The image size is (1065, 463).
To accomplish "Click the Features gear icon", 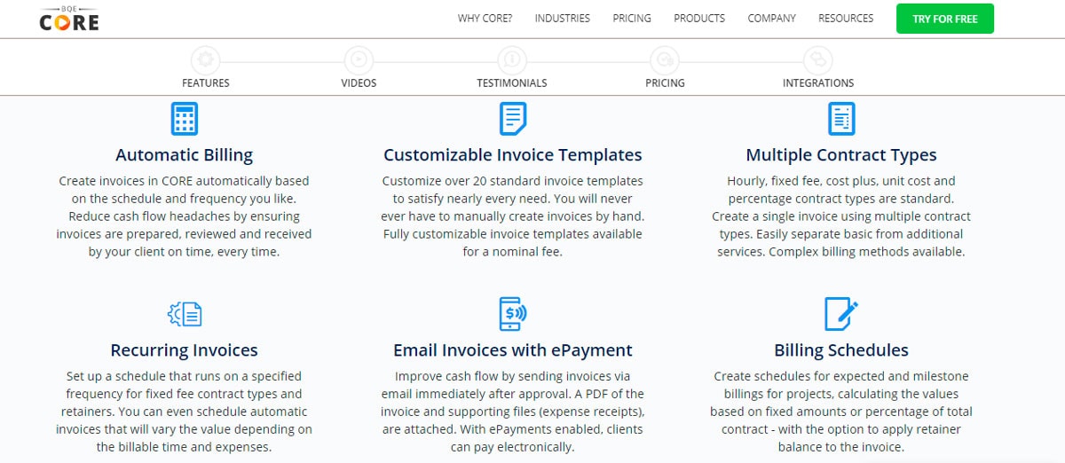I will 206,60.
